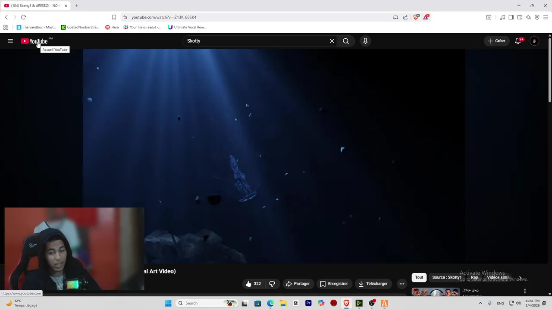Open the 11:51 PM clock calendar
552x310 pixels.
point(532,303)
